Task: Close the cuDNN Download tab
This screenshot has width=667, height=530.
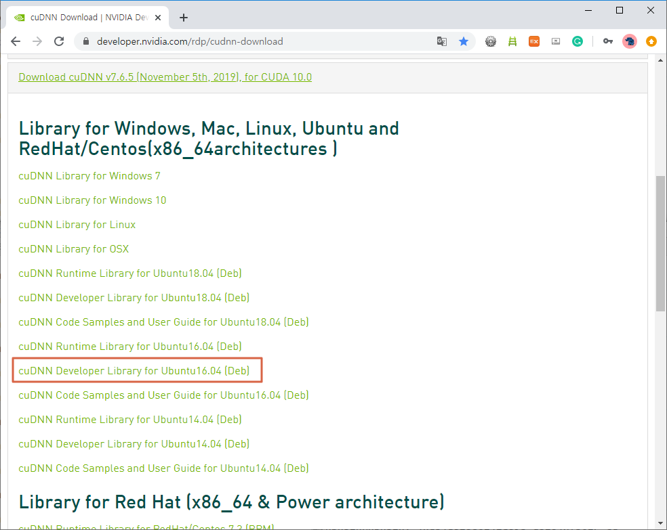Action: pos(158,18)
